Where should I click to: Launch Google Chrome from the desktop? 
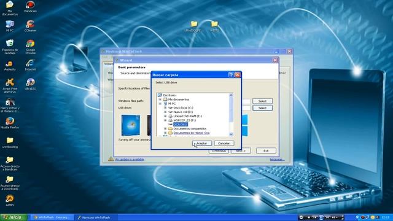(30, 47)
